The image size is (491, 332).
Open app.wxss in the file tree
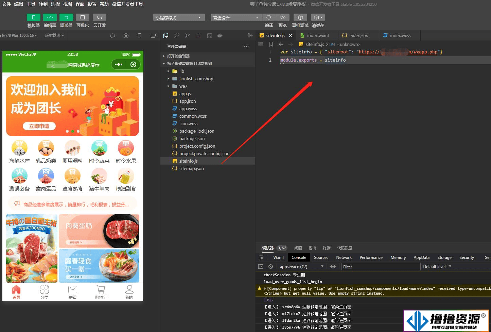[208, 109]
